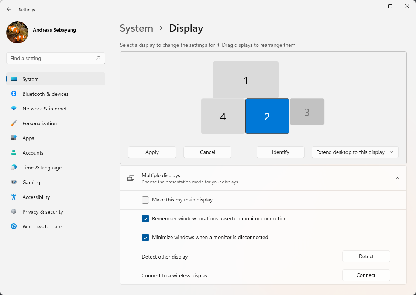This screenshot has width=416, height=295.
Task: Open Extend desktop to this display dropdown
Action: coord(355,152)
